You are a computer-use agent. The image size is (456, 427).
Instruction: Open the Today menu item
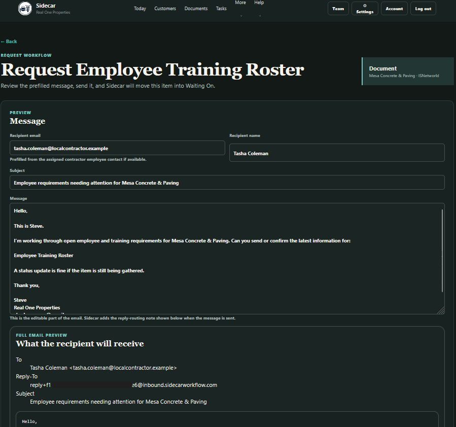(x=140, y=9)
